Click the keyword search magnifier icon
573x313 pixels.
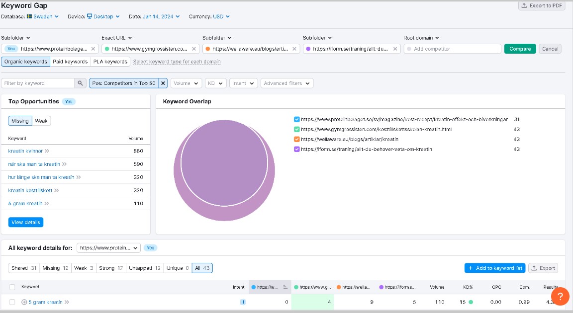(x=81, y=83)
